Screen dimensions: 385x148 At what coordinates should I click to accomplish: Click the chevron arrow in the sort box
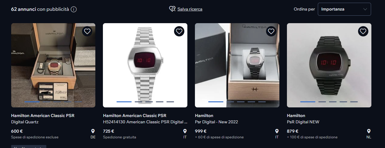pos(365,9)
